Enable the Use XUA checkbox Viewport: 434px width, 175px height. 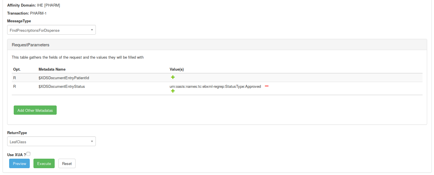28,154
